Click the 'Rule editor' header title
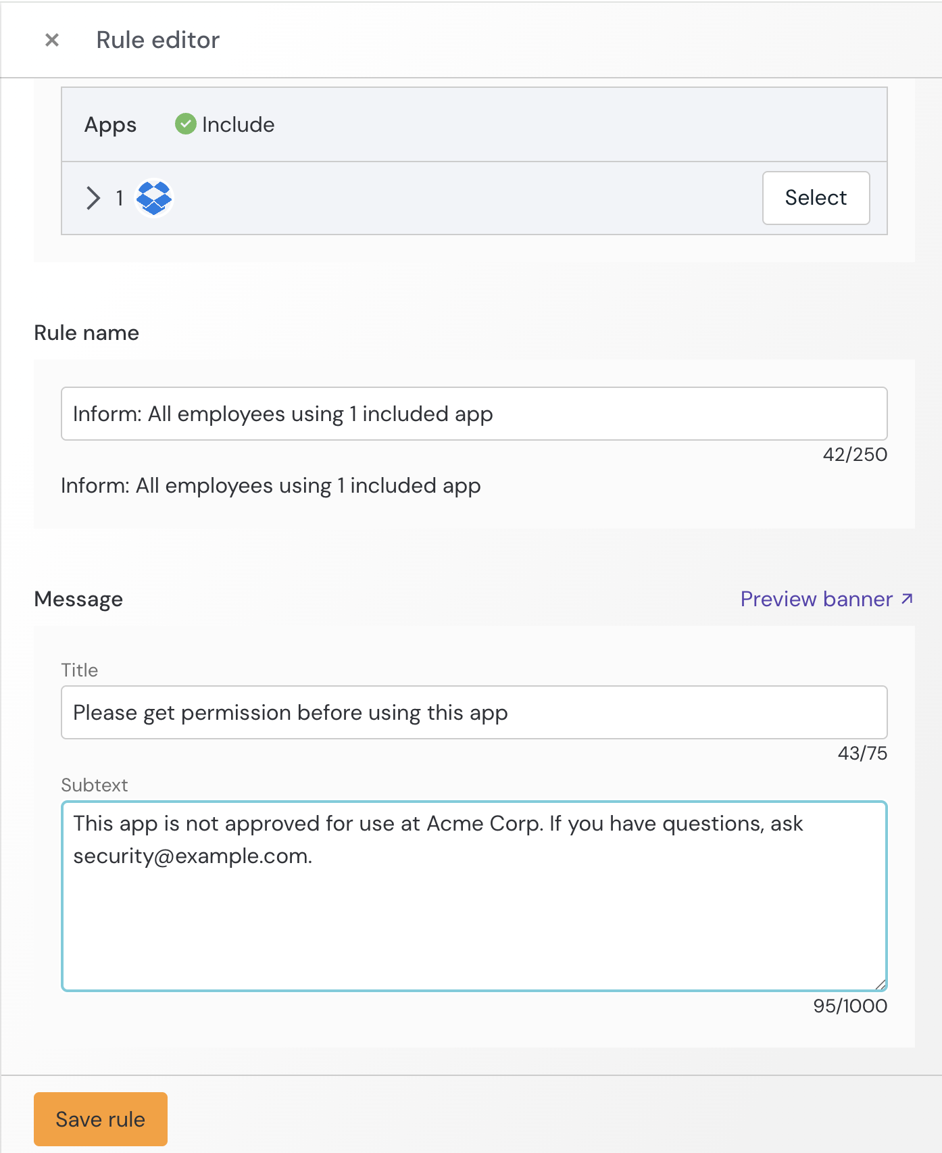Screen dimensions: 942x1153 [x=158, y=40]
